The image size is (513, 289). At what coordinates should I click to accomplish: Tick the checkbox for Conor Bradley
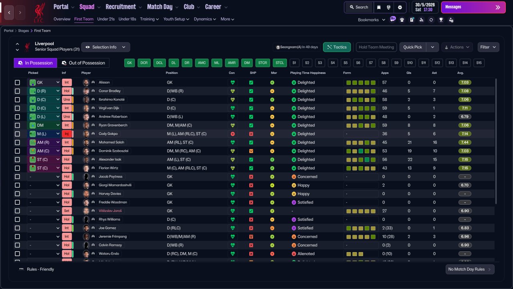point(17,91)
